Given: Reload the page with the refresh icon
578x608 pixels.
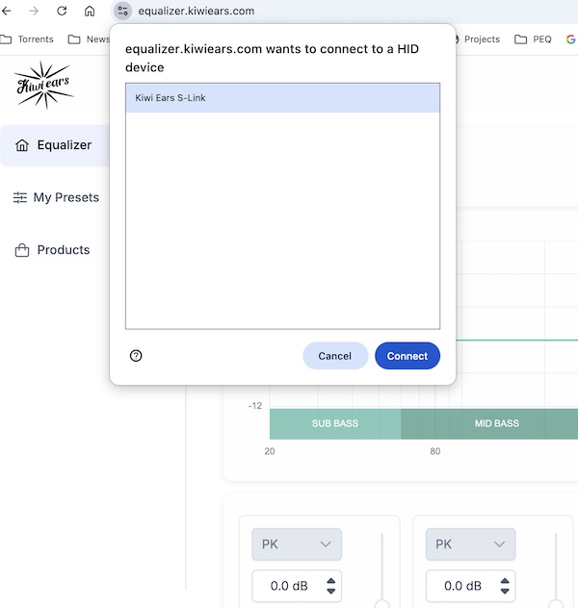Looking at the screenshot, I should point(62,11).
